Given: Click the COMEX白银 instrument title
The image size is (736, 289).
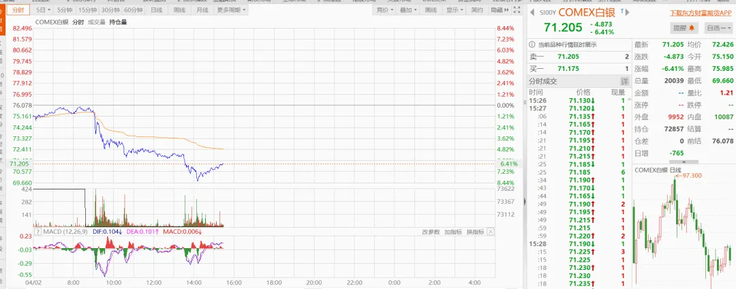Looking at the screenshot, I should pyautogui.click(x=587, y=13).
